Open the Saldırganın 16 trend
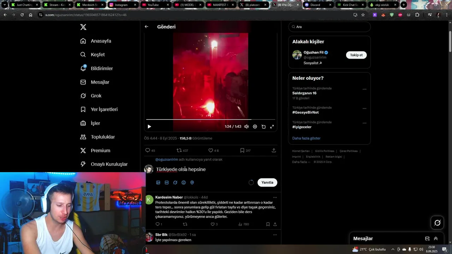Viewport: 452px width, 254px height. 304,93
